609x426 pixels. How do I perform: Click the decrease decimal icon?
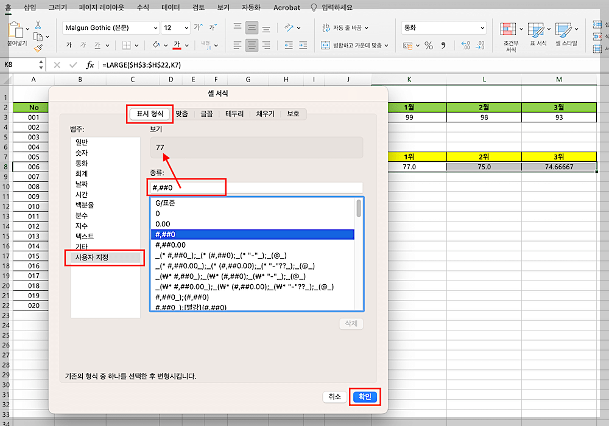click(480, 46)
